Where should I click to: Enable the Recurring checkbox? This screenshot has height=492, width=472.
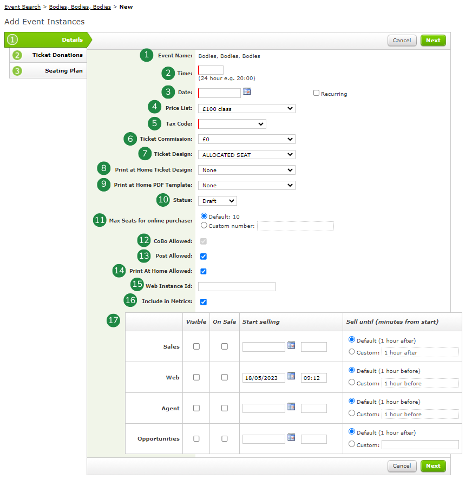click(x=316, y=93)
